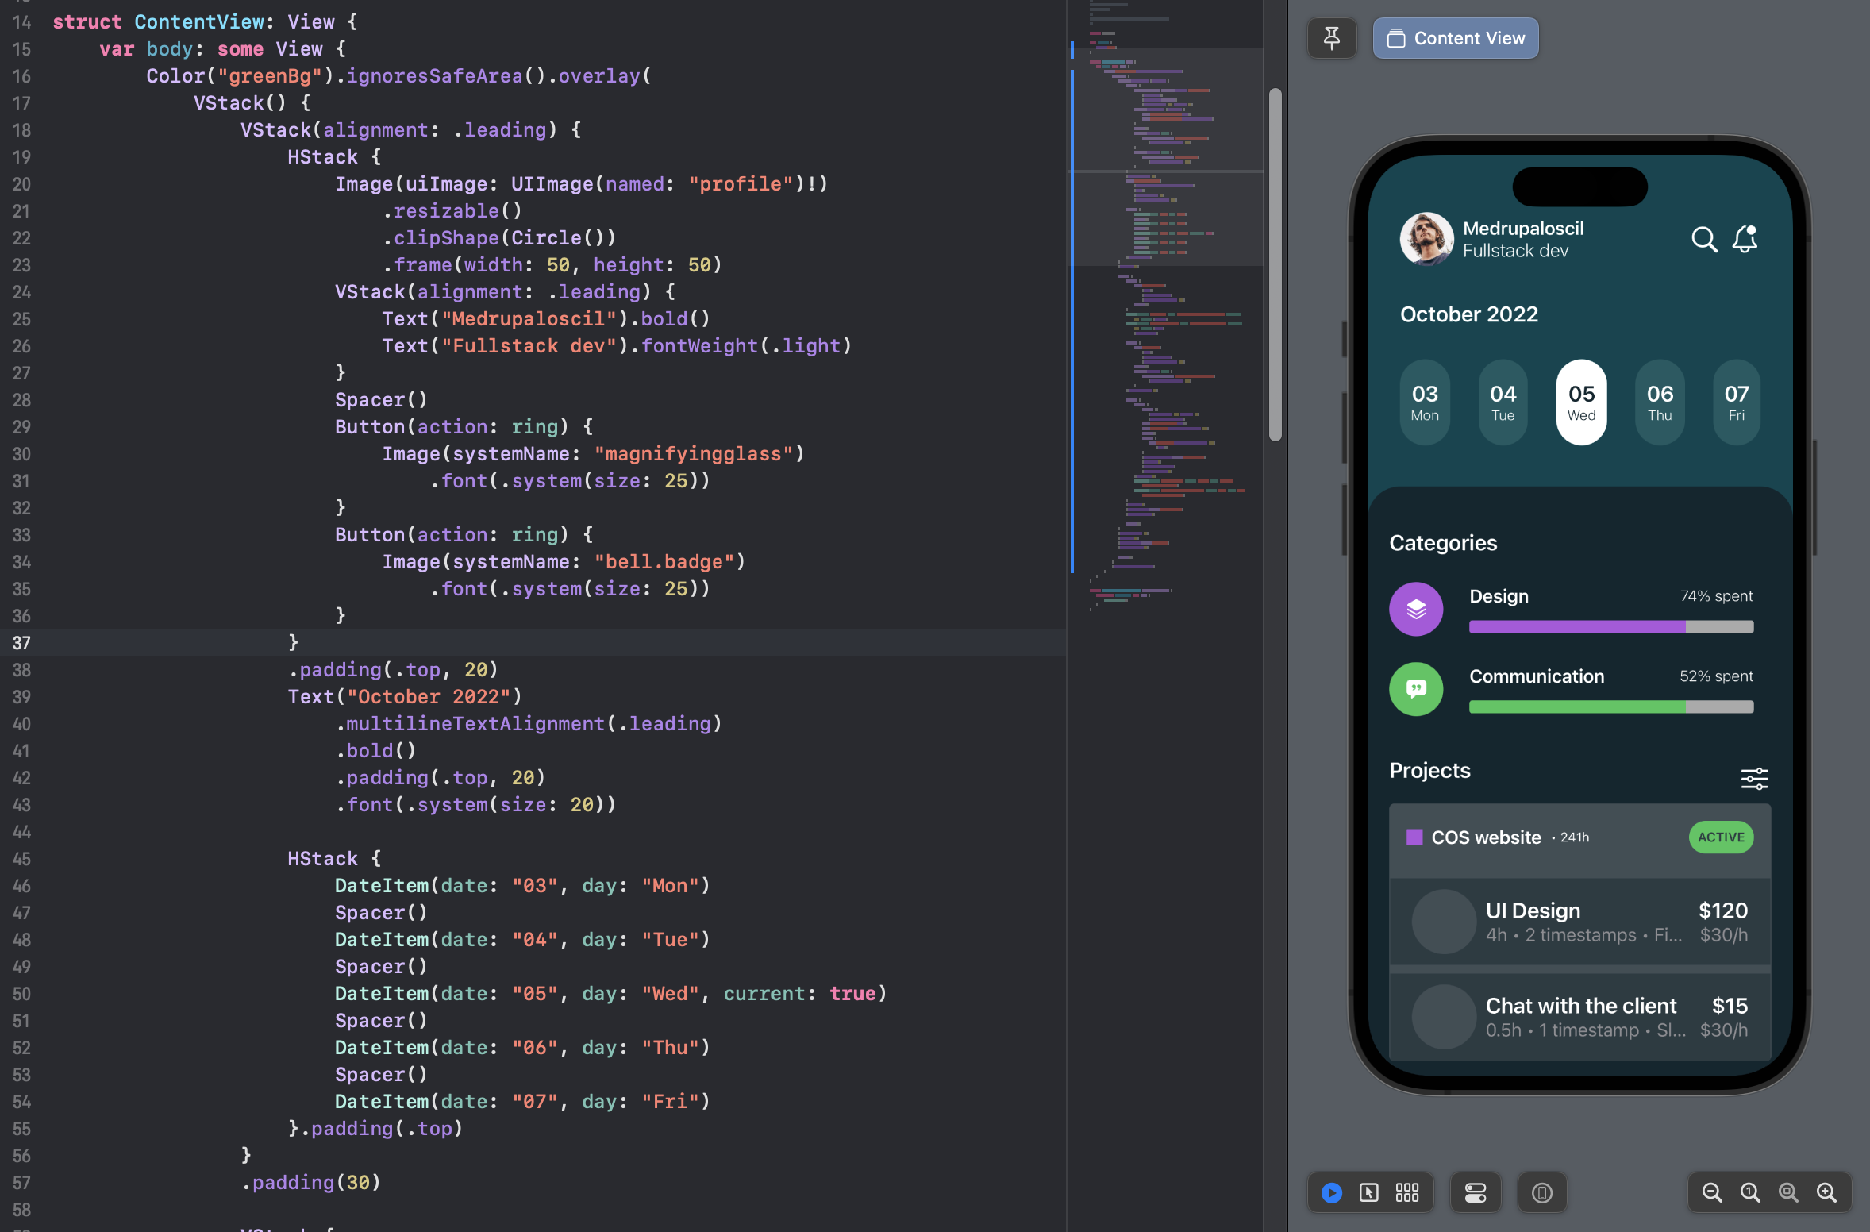
Task: Select the Content View tab
Action: tap(1455, 38)
